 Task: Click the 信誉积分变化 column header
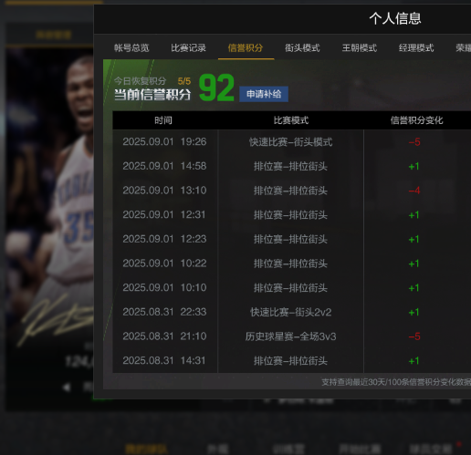point(416,120)
